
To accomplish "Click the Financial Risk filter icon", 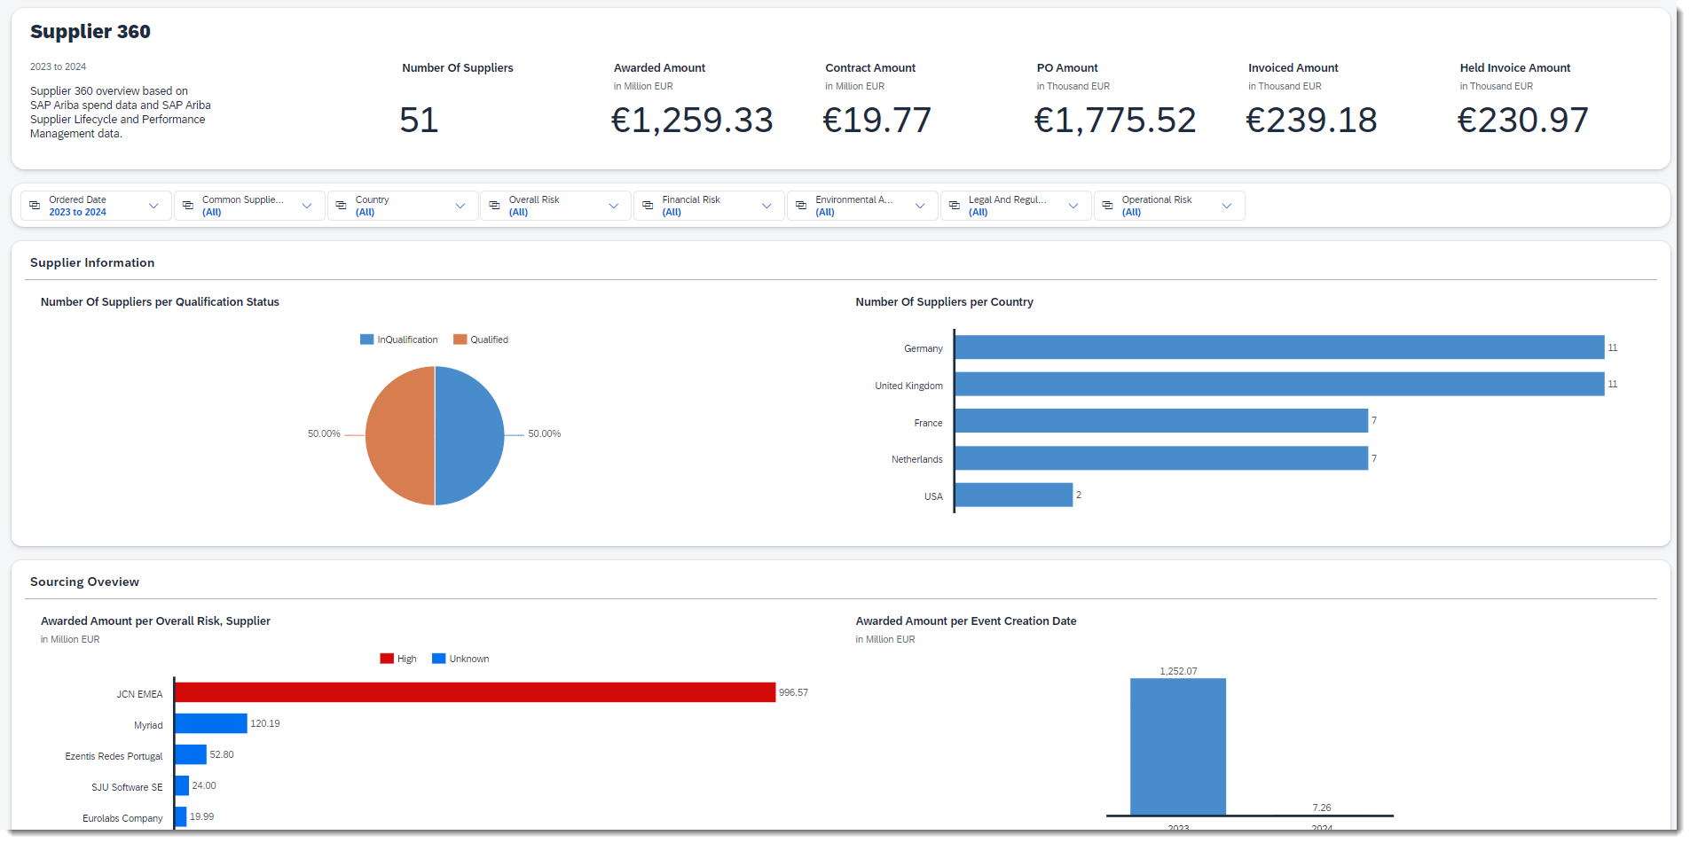I will [x=648, y=206].
